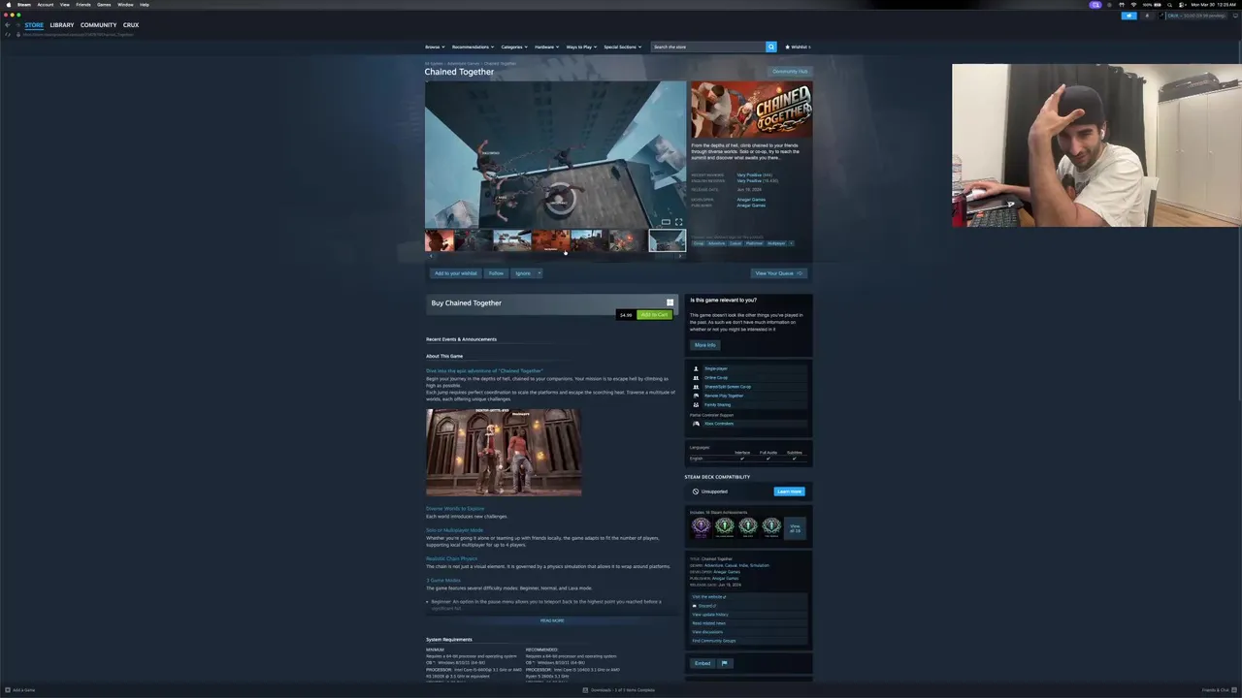Image resolution: width=1242 pixels, height=698 pixels.
Task: Open the CRUX profile tab
Action: coord(131,25)
